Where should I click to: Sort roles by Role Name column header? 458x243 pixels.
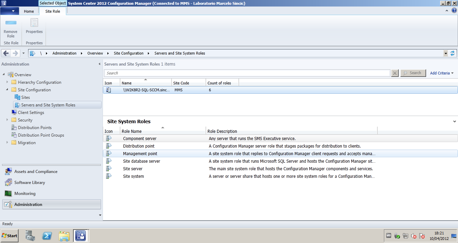pos(163,131)
